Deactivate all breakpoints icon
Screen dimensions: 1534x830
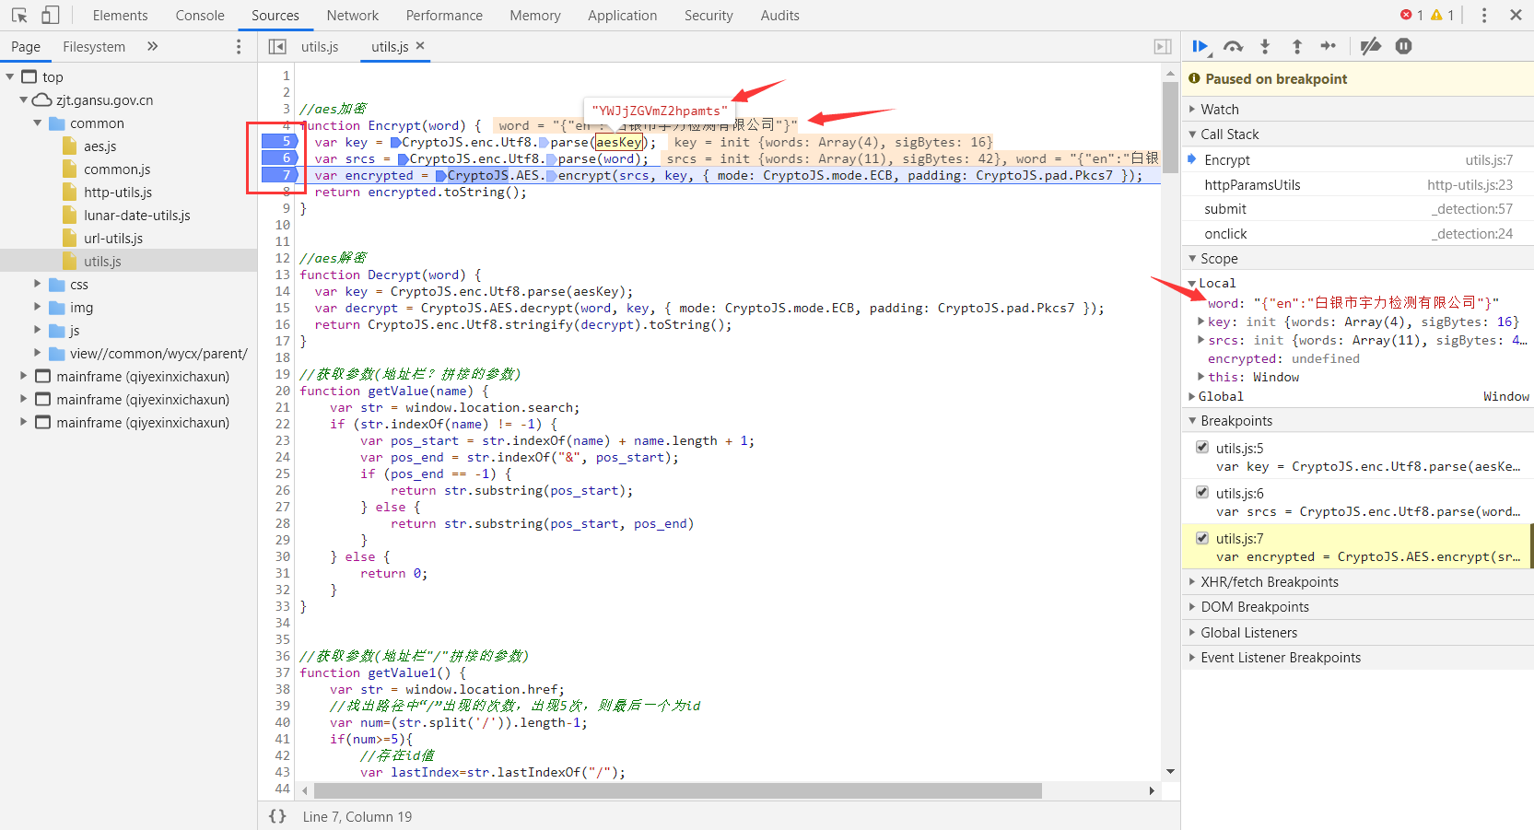coord(1371,47)
